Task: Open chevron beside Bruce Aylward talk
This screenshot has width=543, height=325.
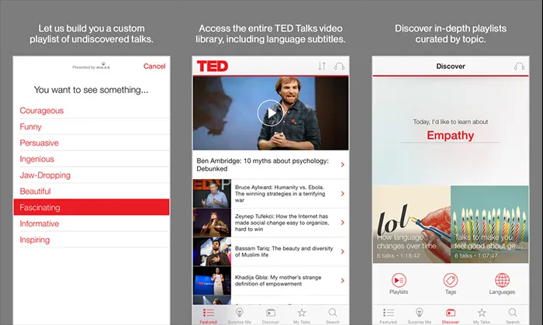Action: pyautogui.click(x=342, y=192)
